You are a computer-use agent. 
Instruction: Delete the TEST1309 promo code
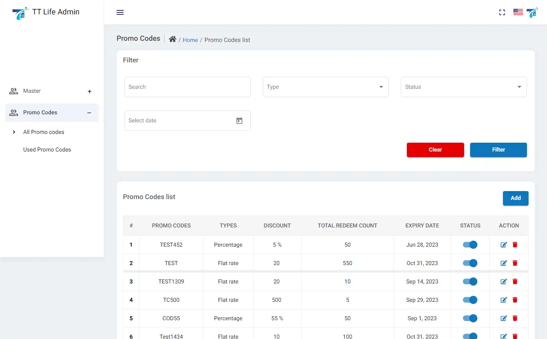tap(515, 281)
